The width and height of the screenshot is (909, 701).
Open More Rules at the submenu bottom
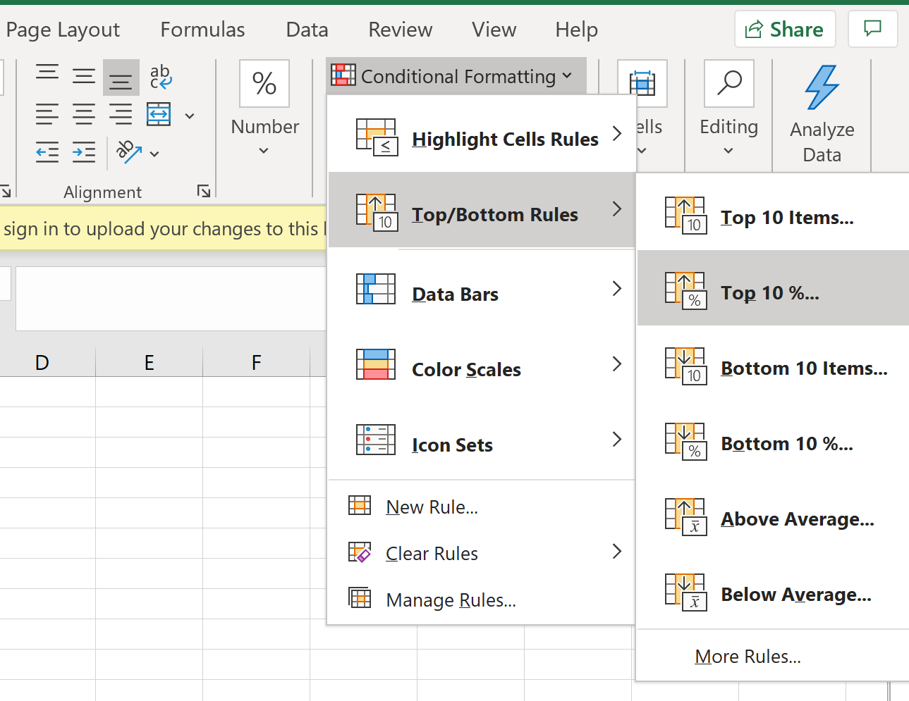point(748,656)
